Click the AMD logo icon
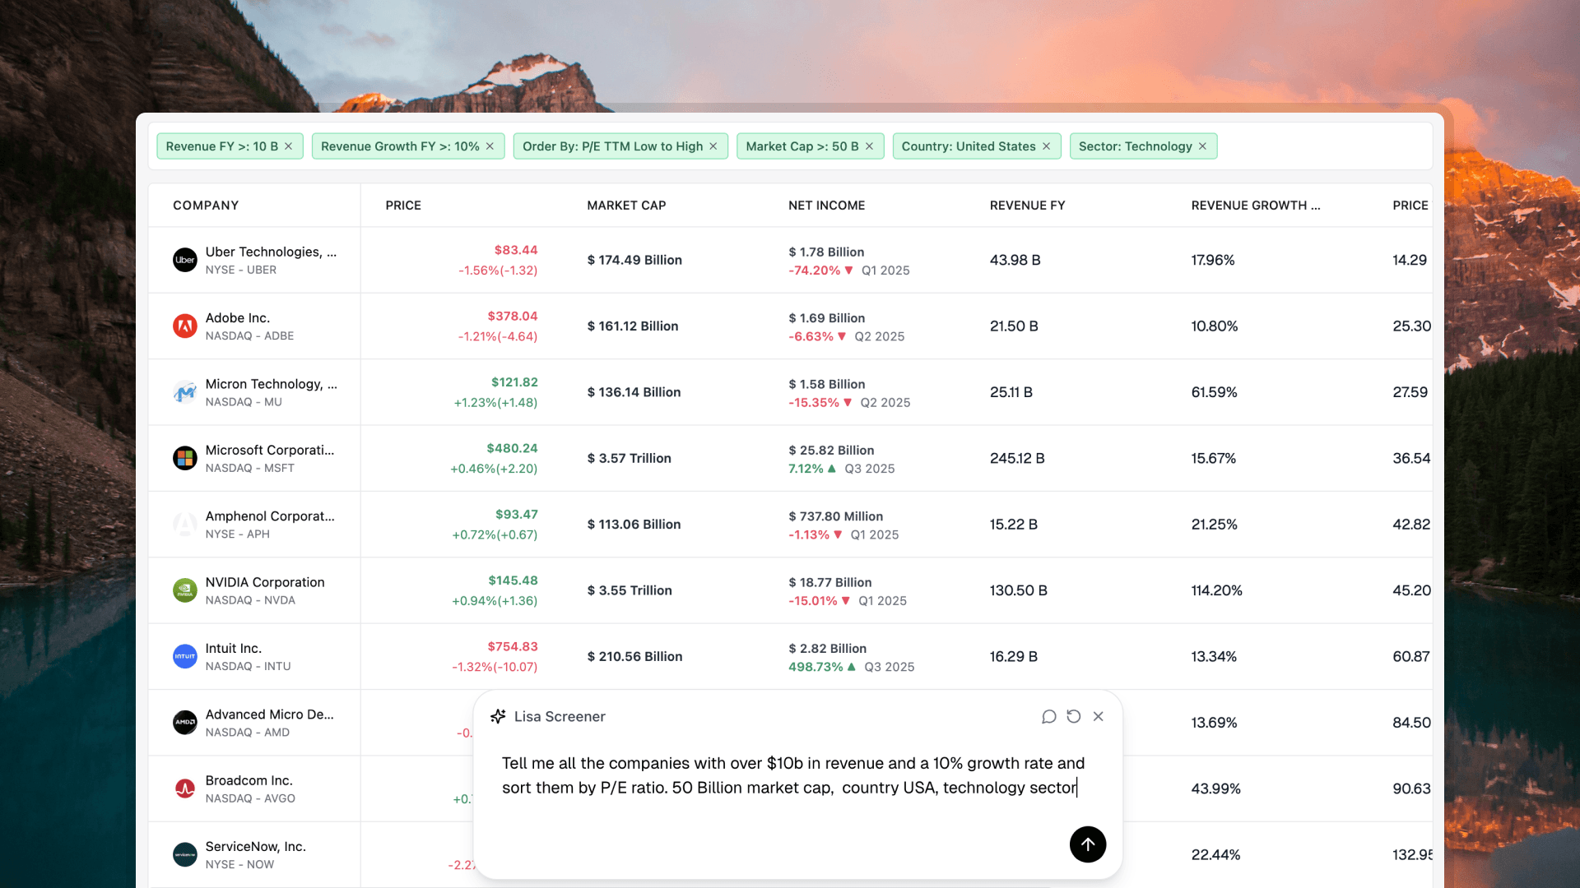 tap(185, 722)
